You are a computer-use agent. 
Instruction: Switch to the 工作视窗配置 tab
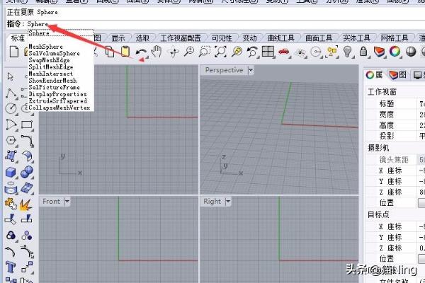[181, 38]
